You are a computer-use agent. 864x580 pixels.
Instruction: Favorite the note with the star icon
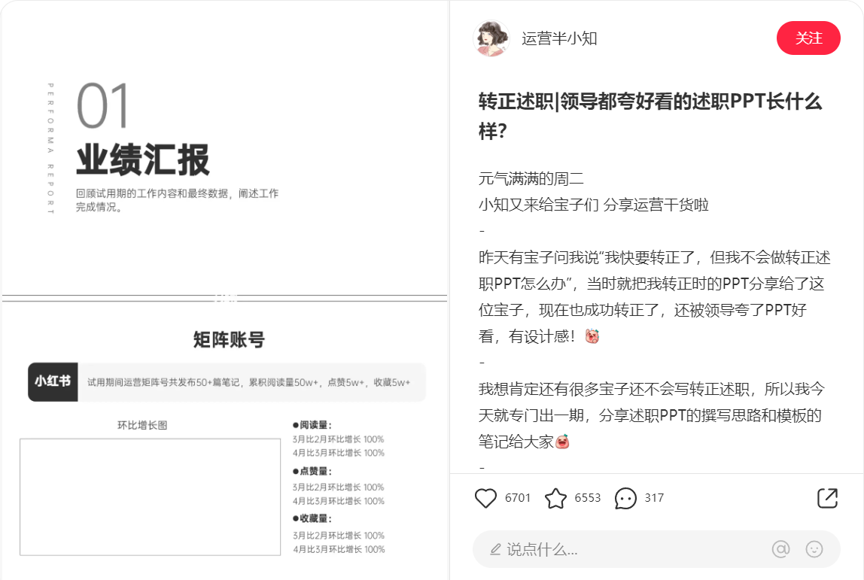555,498
